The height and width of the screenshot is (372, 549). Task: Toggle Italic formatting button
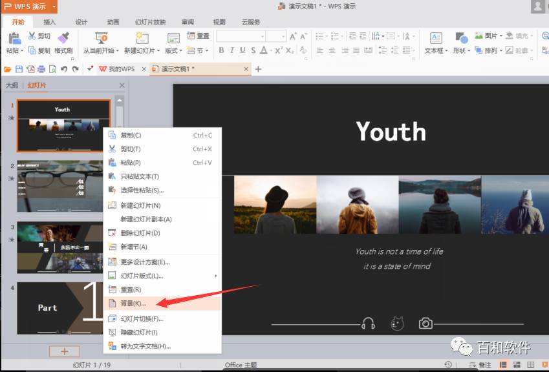point(231,50)
